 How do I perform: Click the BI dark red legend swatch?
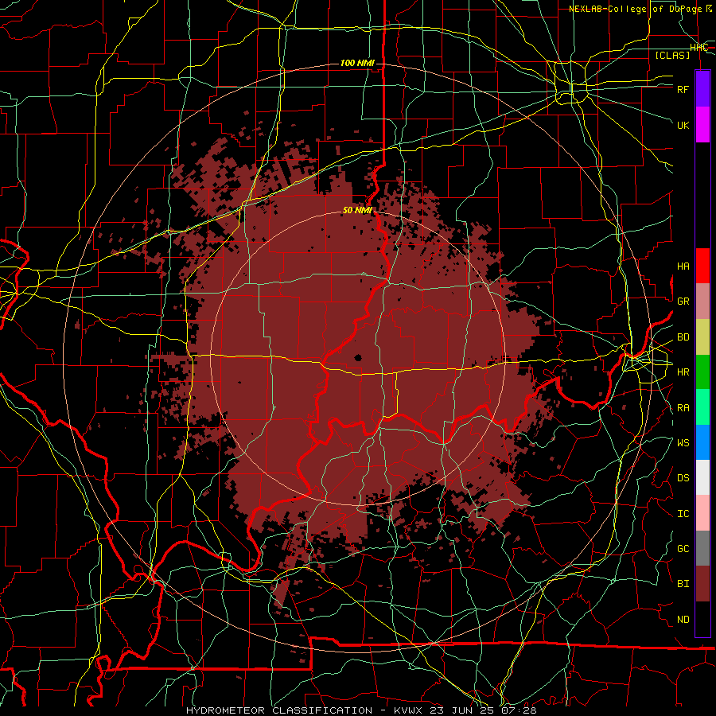click(x=702, y=584)
